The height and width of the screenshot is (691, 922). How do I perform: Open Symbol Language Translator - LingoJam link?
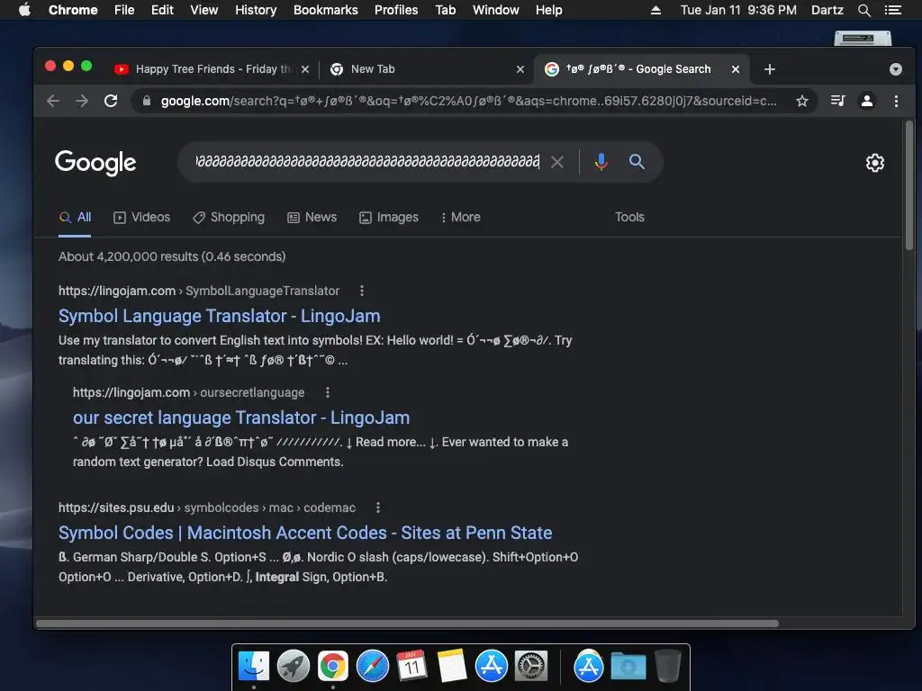(x=220, y=316)
